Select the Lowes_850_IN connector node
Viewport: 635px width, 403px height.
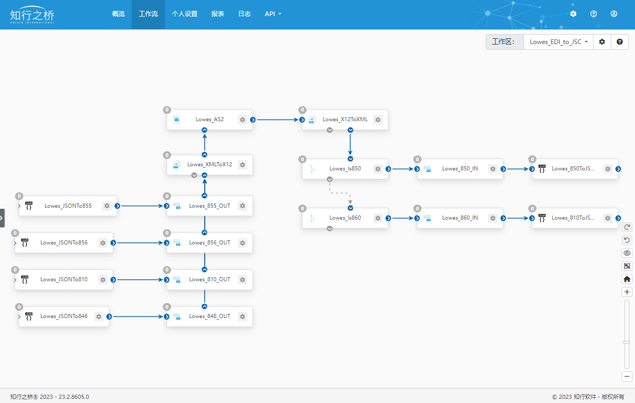coord(459,169)
